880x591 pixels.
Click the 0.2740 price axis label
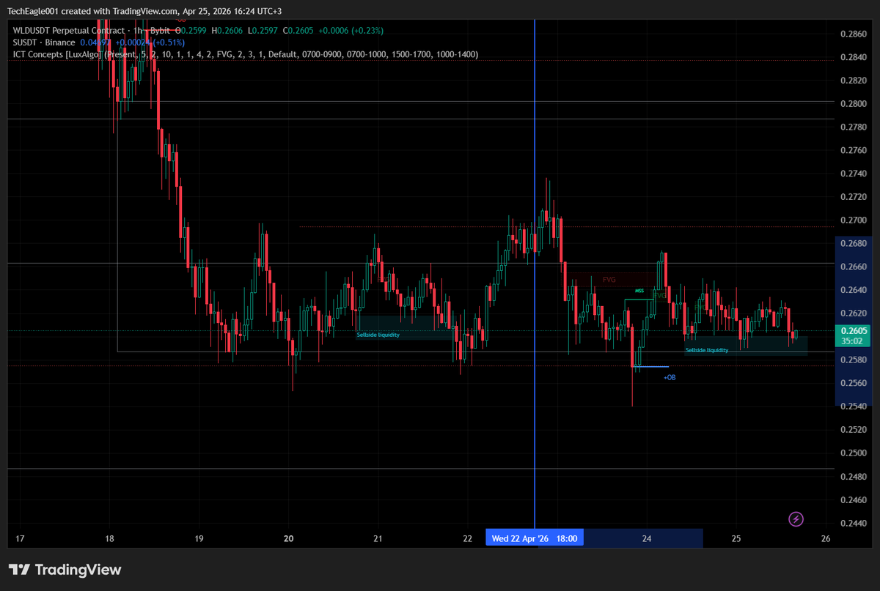point(855,174)
